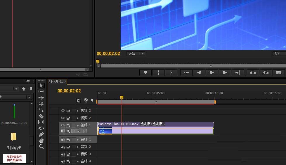Select the Razor tool in the toolbar
The image size is (286, 165).
click(41, 116)
